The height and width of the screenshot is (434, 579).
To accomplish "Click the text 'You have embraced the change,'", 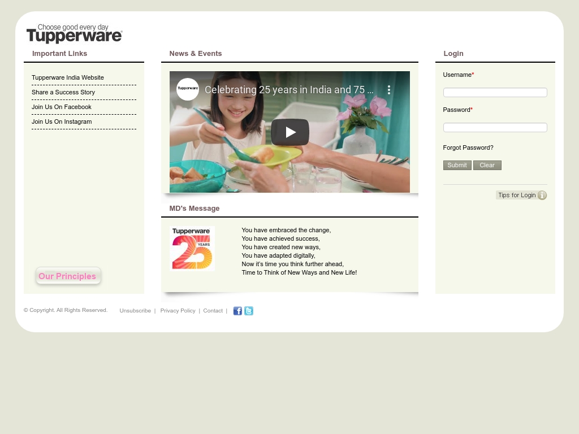I will [286, 231].
